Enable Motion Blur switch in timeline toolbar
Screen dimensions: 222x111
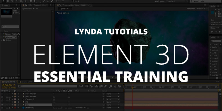(x=105, y=86)
